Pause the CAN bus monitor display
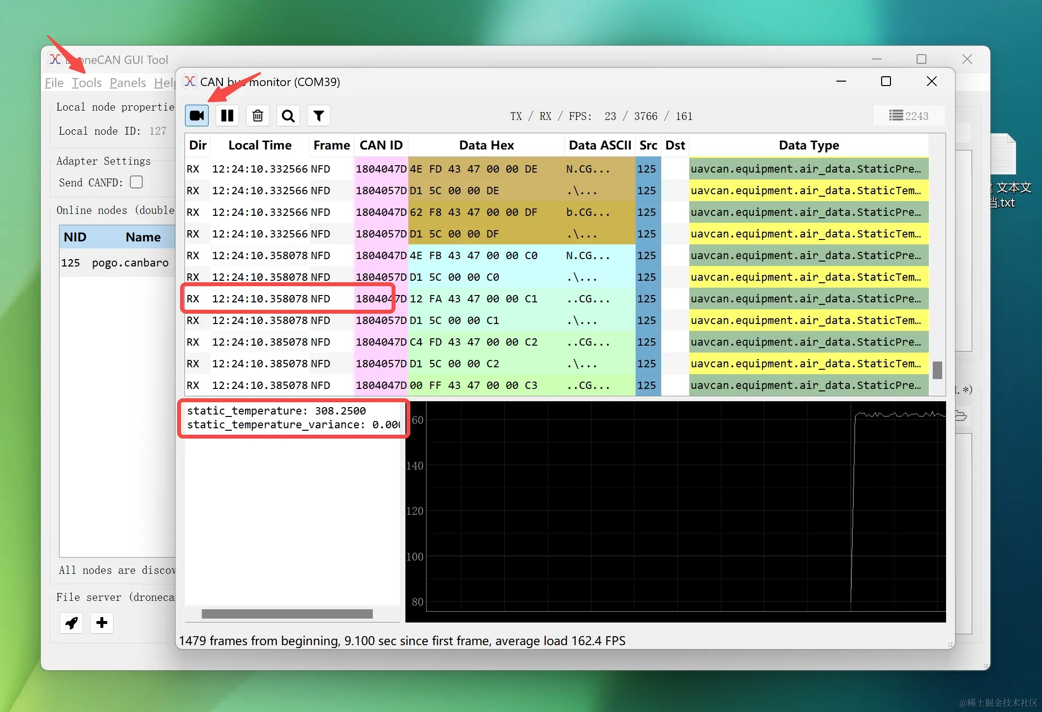 227,116
